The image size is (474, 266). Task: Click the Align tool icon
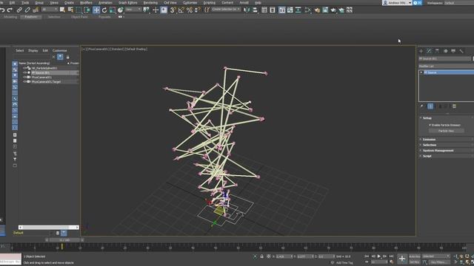tap(255, 10)
